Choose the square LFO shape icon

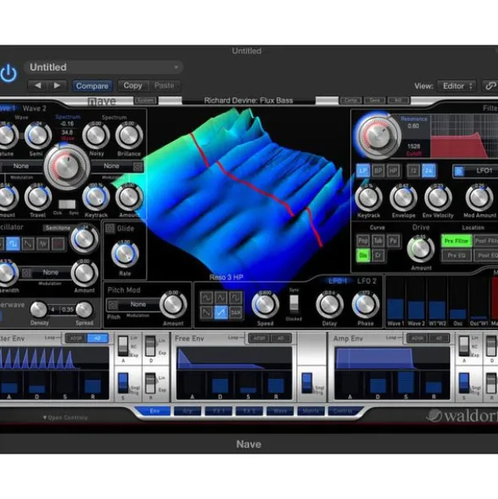click(x=235, y=298)
